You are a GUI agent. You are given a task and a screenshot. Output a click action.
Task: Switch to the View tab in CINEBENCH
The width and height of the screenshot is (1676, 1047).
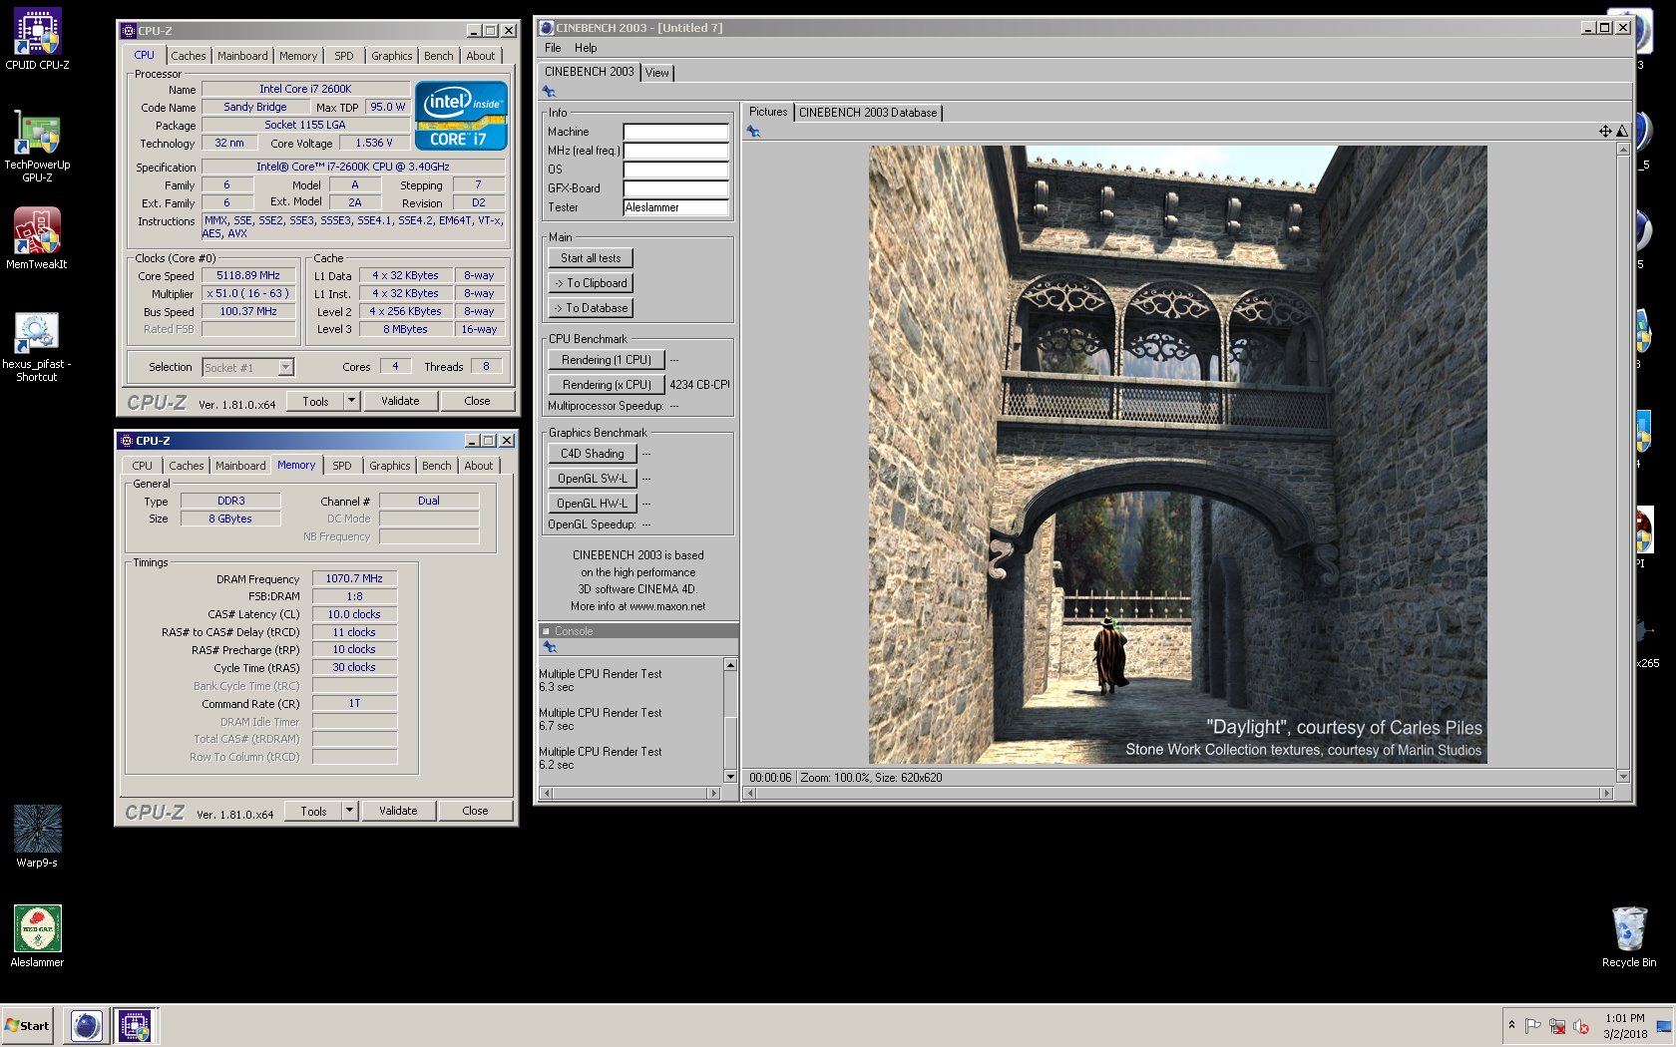[x=656, y=73]
